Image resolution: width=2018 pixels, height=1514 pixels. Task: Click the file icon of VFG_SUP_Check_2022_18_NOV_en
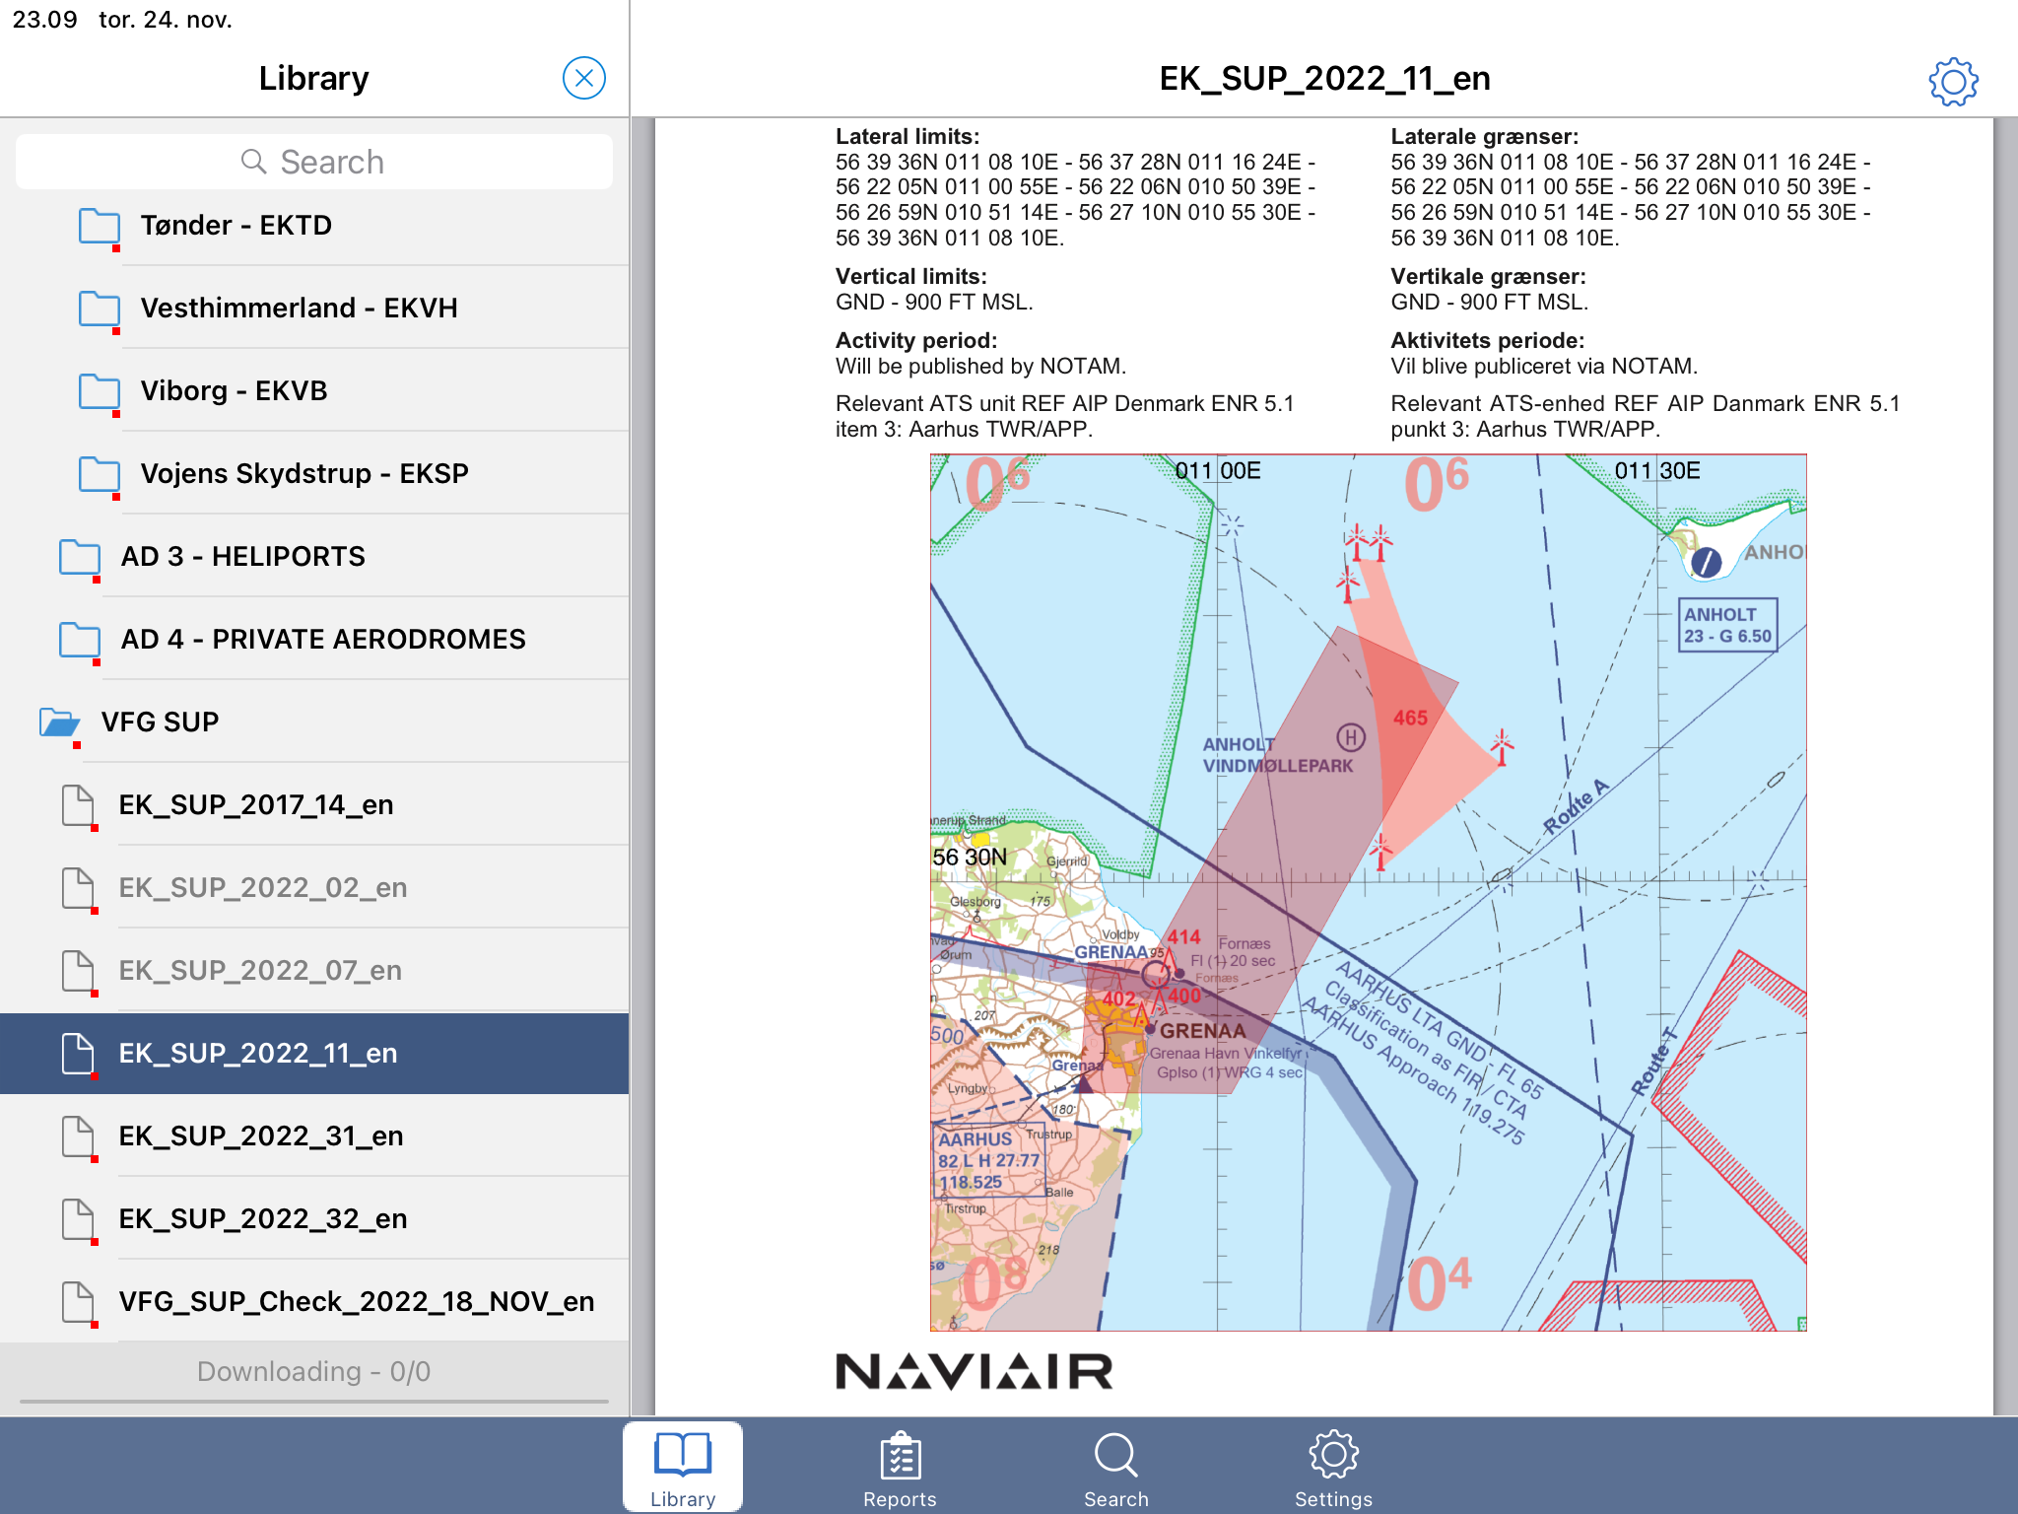(x=78, y=1303)
